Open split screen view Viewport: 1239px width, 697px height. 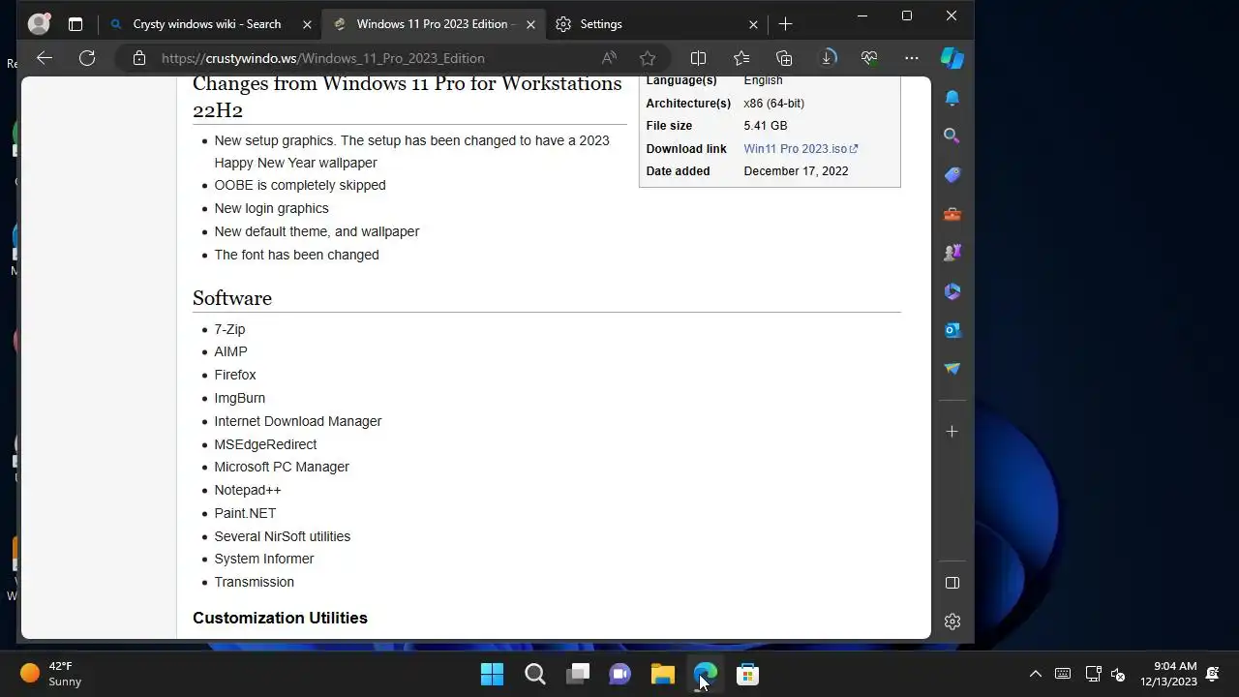tap(698, 58)
